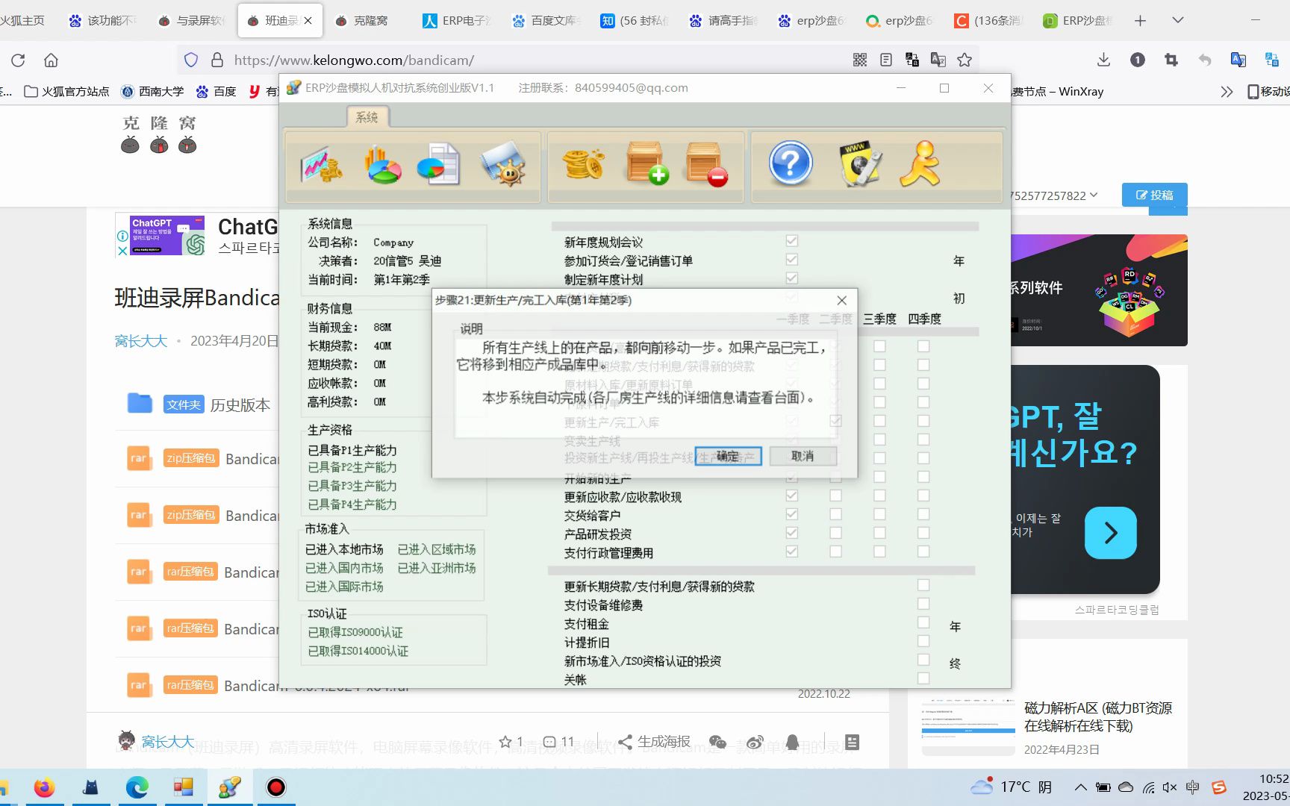Click the sun-face picture toolbar icon
The height and width of the screenshot is (806, 1290).
(503, 164)
